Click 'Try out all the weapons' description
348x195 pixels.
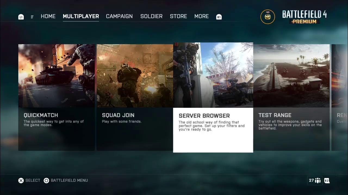290,125
